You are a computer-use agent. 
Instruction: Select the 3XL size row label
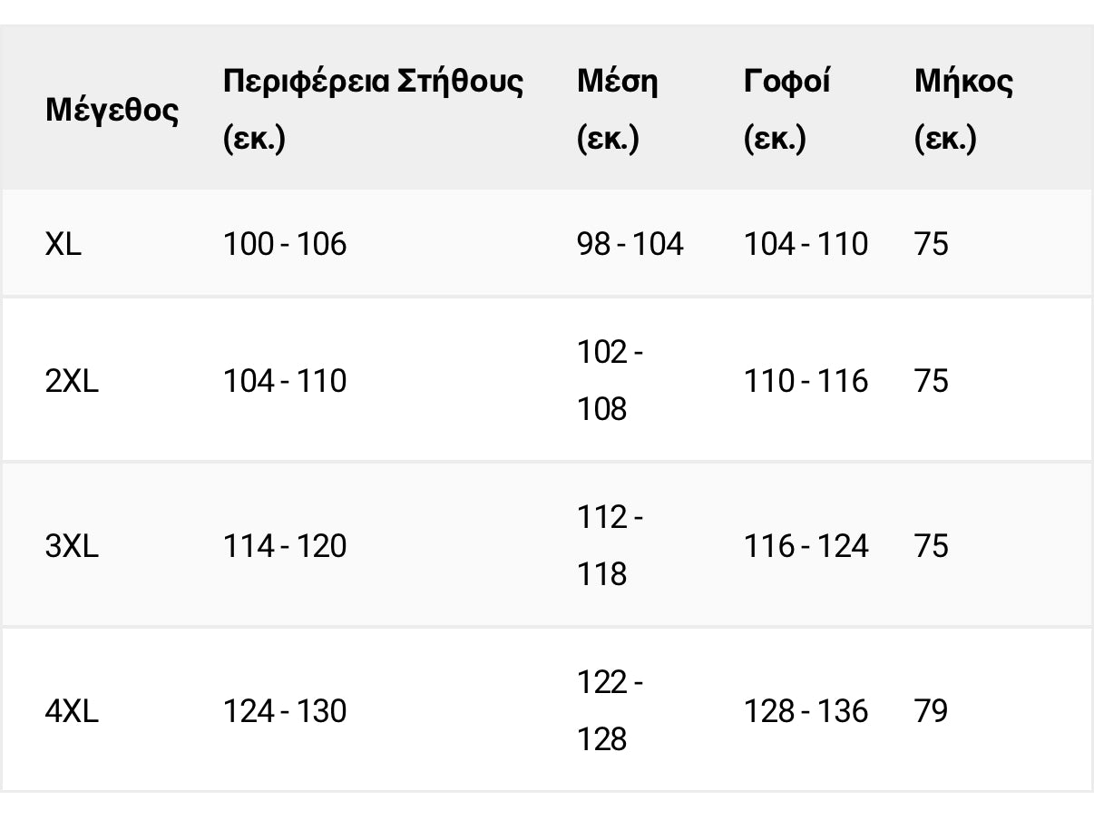point(72,546)
